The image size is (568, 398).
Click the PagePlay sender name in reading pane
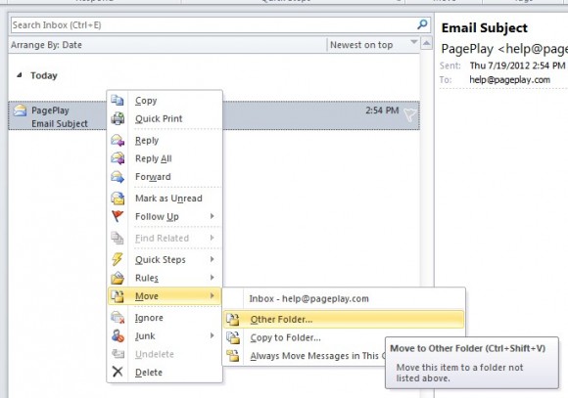[x=467, y=49]
